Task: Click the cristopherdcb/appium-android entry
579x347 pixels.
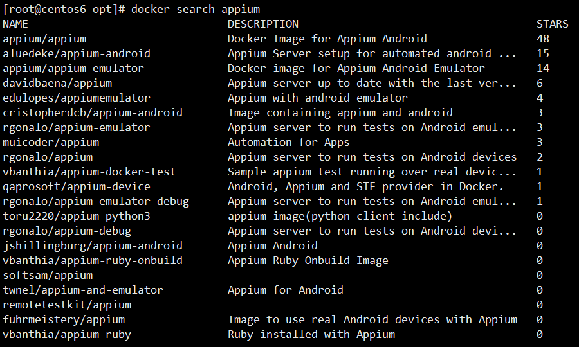Action: [93, 112]
